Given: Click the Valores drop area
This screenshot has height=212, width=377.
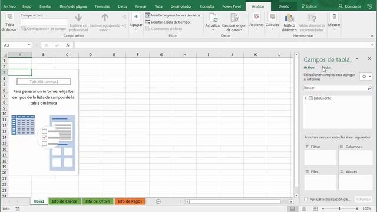Looking at the screenshot, I should point(356,183).
